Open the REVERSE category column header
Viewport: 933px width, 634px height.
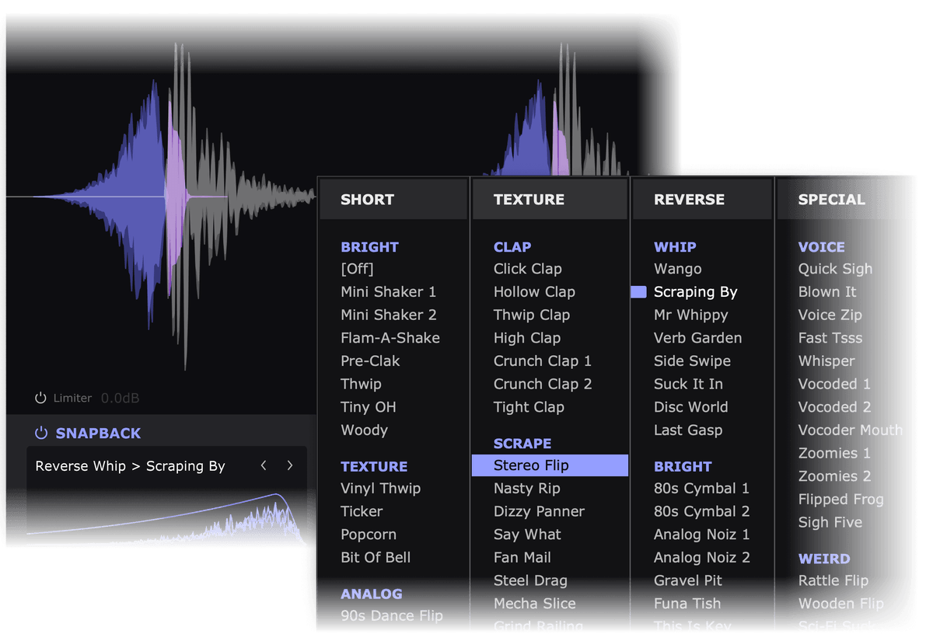tap(689, 200)
